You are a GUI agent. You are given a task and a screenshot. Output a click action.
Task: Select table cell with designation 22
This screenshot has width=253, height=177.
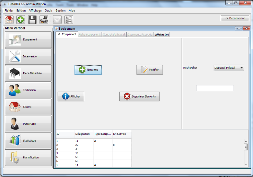(84, 145)
